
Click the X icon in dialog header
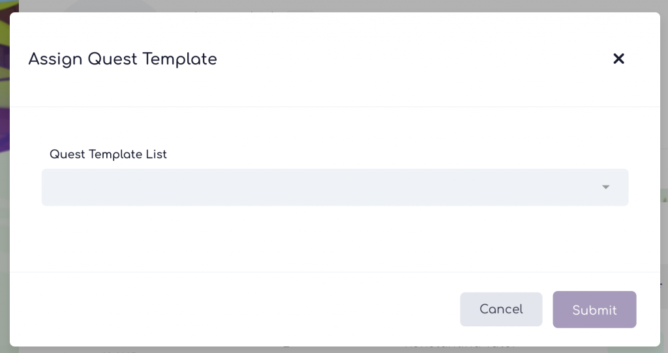coord(618,59)
